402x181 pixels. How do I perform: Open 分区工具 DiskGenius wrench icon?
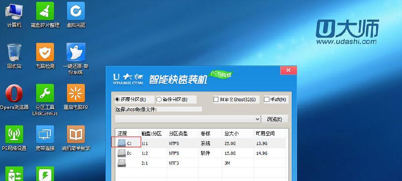click(45, 93)
